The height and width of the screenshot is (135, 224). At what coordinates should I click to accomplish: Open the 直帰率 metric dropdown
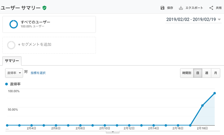14,73
